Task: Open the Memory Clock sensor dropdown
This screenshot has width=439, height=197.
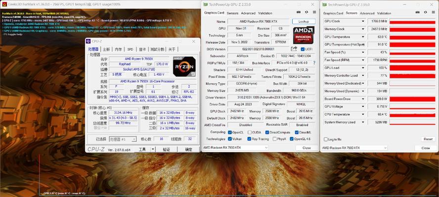Action: click(363, 29)
